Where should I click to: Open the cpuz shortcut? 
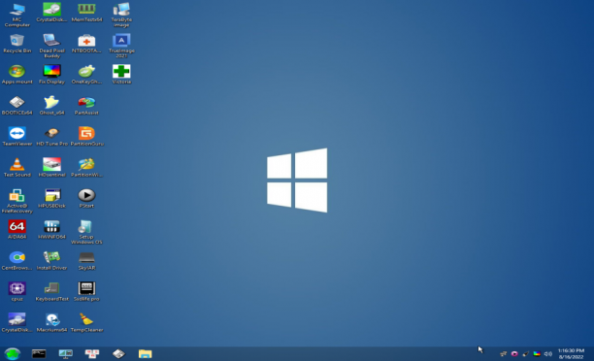tap(17, 292)
